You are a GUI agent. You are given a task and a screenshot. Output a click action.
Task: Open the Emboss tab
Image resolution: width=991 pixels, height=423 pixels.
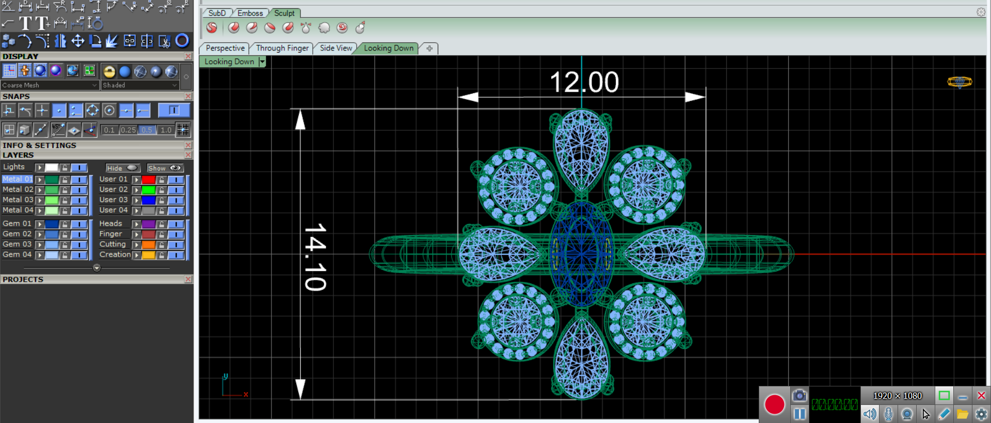coord(250,13)
